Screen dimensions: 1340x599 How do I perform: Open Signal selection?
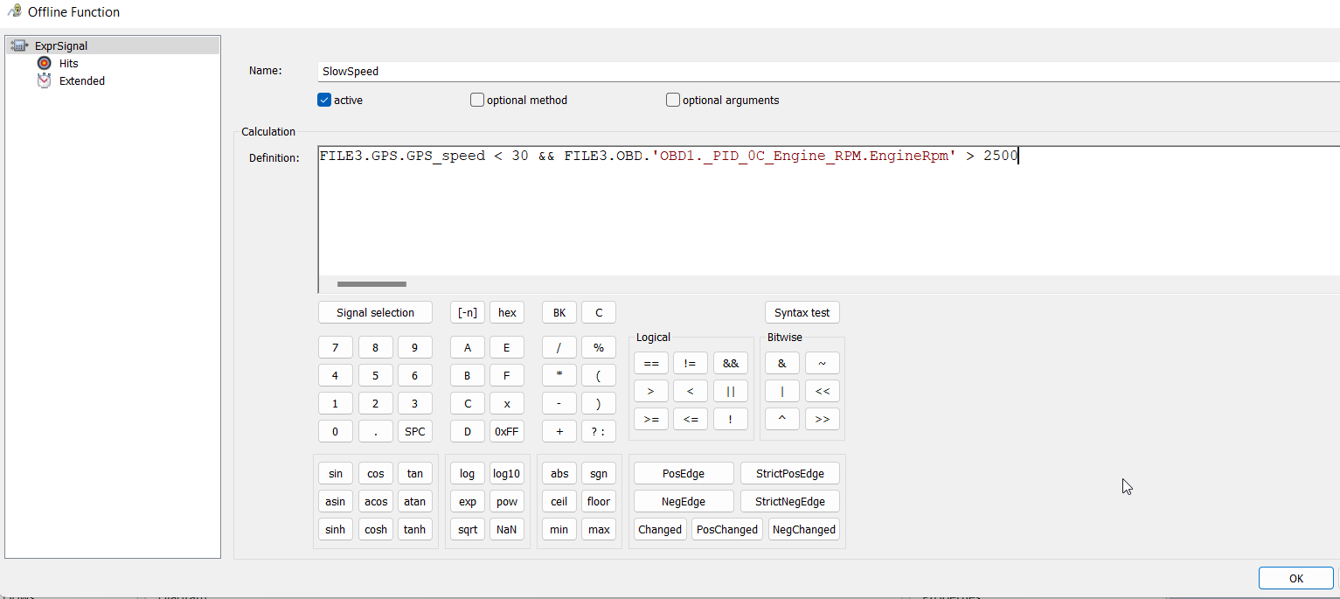tap(375, 312)
